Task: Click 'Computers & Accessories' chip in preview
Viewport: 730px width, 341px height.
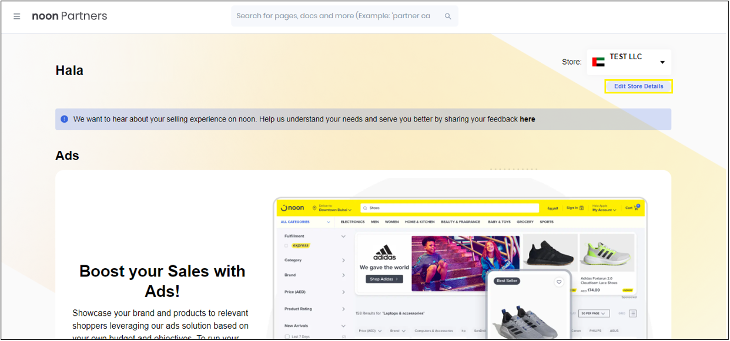Action: (x=434, y=331)
